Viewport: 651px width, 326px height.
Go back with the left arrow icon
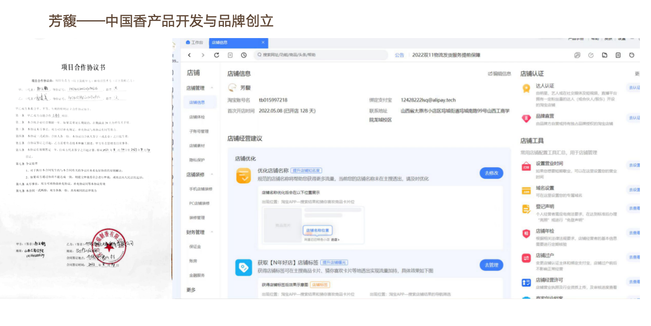[189, 55]
